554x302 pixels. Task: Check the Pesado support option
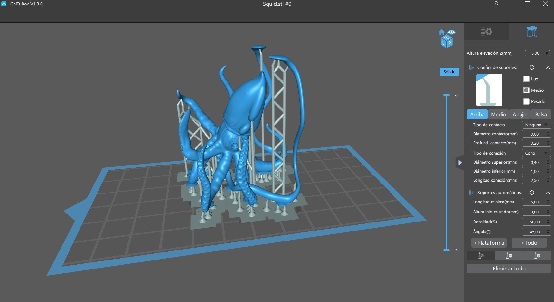click(x=526, y=101)
